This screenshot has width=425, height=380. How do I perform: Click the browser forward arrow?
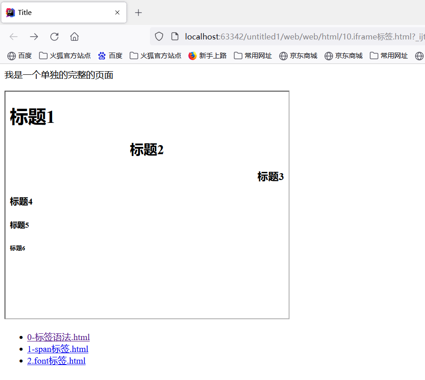coord(34,37)
